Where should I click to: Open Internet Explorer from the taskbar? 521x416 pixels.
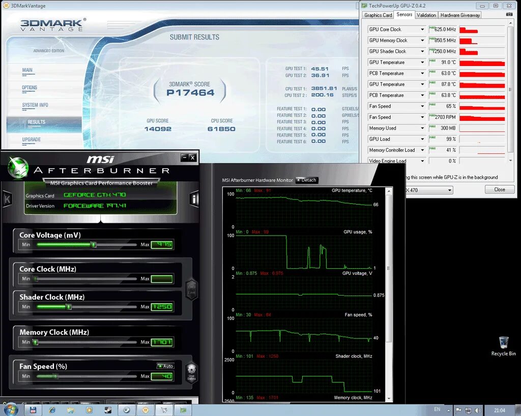tap(52, 410)
